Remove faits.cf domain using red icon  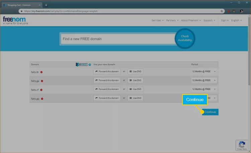coord(41,90)
